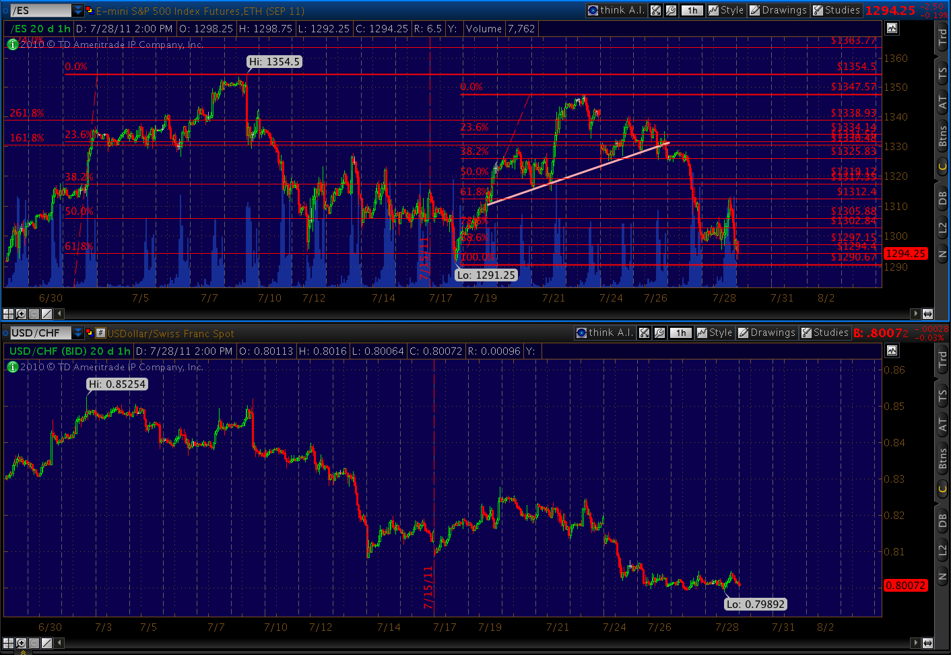Open think A.I. in the USD/CHF chart

[x=604, y=333]
